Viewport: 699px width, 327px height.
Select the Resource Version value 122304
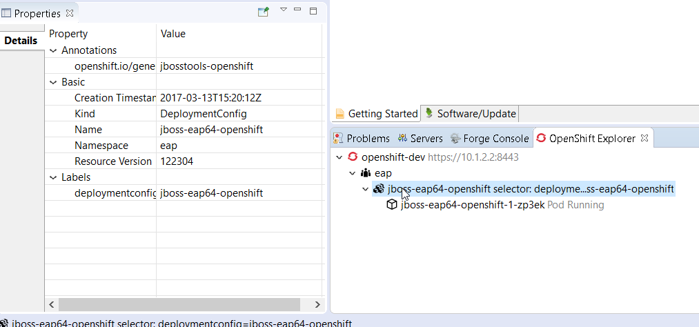(177, 161)
